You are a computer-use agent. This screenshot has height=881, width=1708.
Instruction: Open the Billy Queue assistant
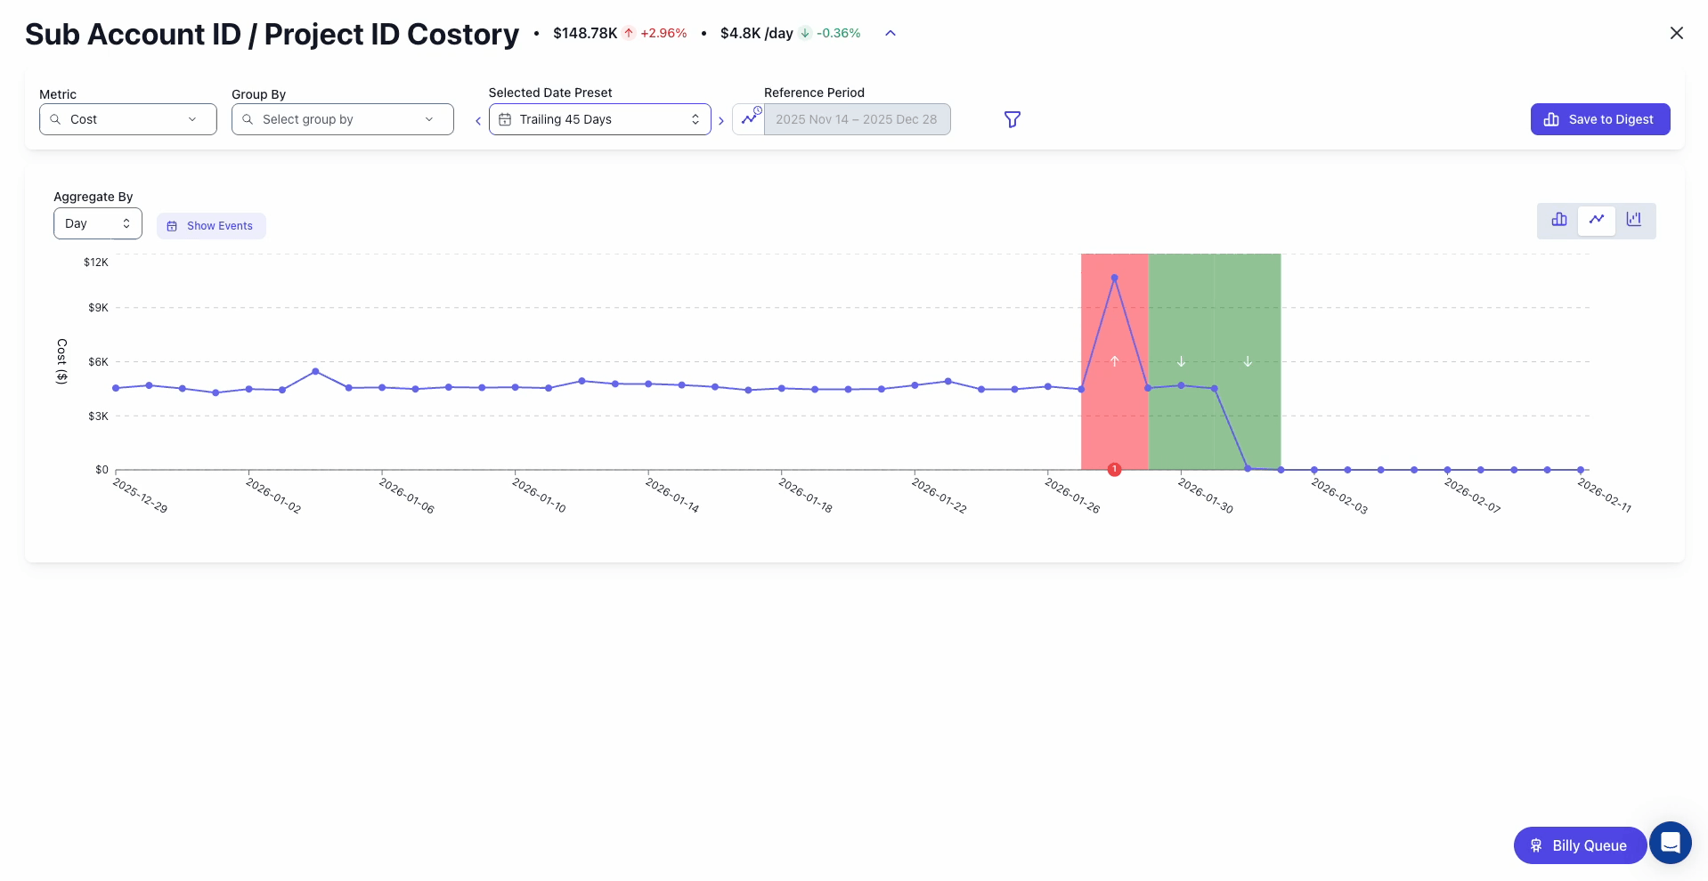coord(1580,845)
